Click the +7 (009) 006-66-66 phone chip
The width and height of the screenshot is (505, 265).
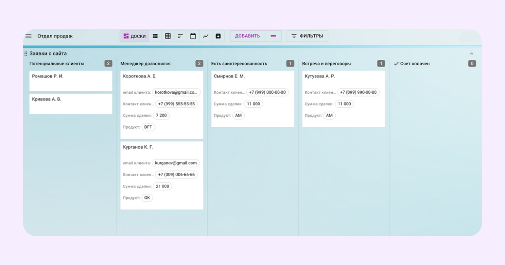[x=176, y=175]
